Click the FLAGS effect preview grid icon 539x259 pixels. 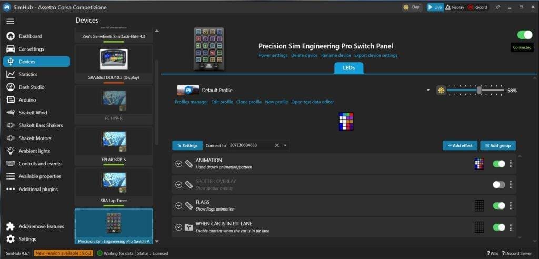[x=479, y=206]
